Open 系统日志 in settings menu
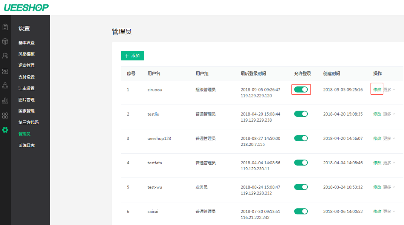Screen dimensions: 404x225 [26, 145]
